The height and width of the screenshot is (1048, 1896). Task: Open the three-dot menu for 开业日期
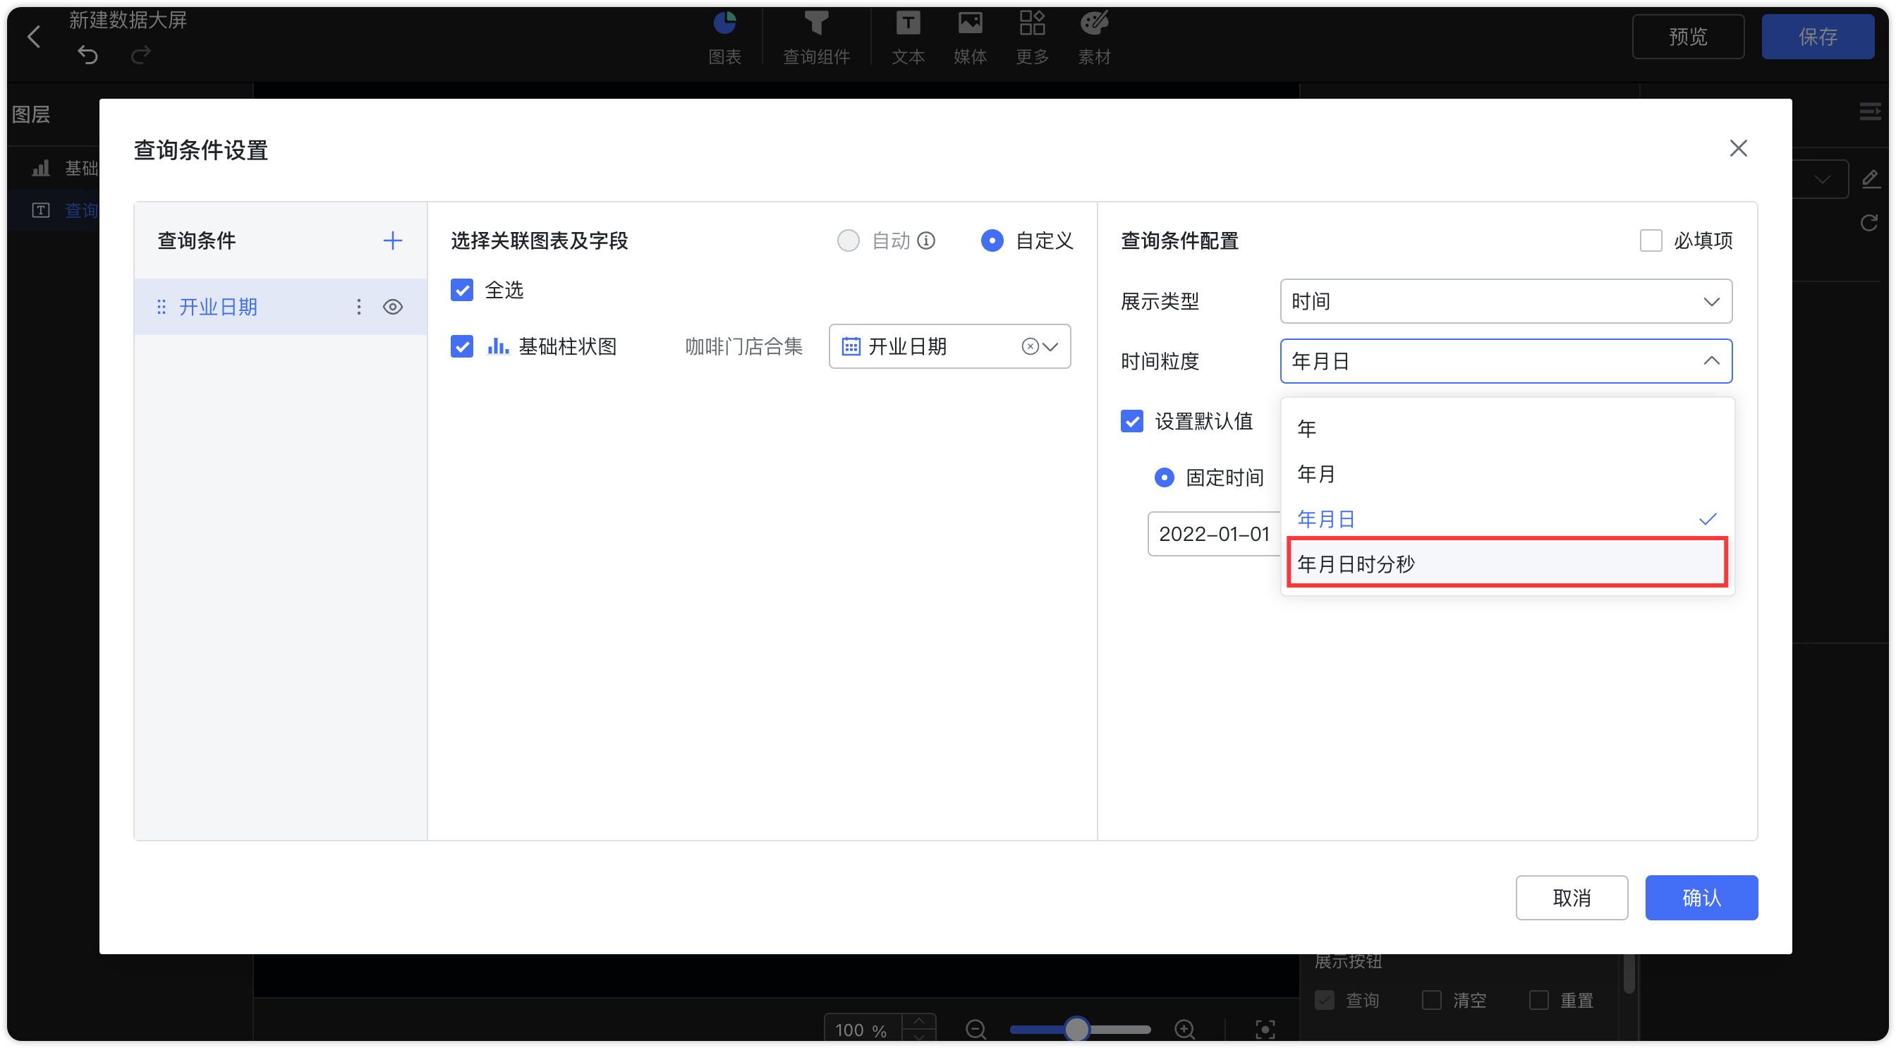point(358,307)
